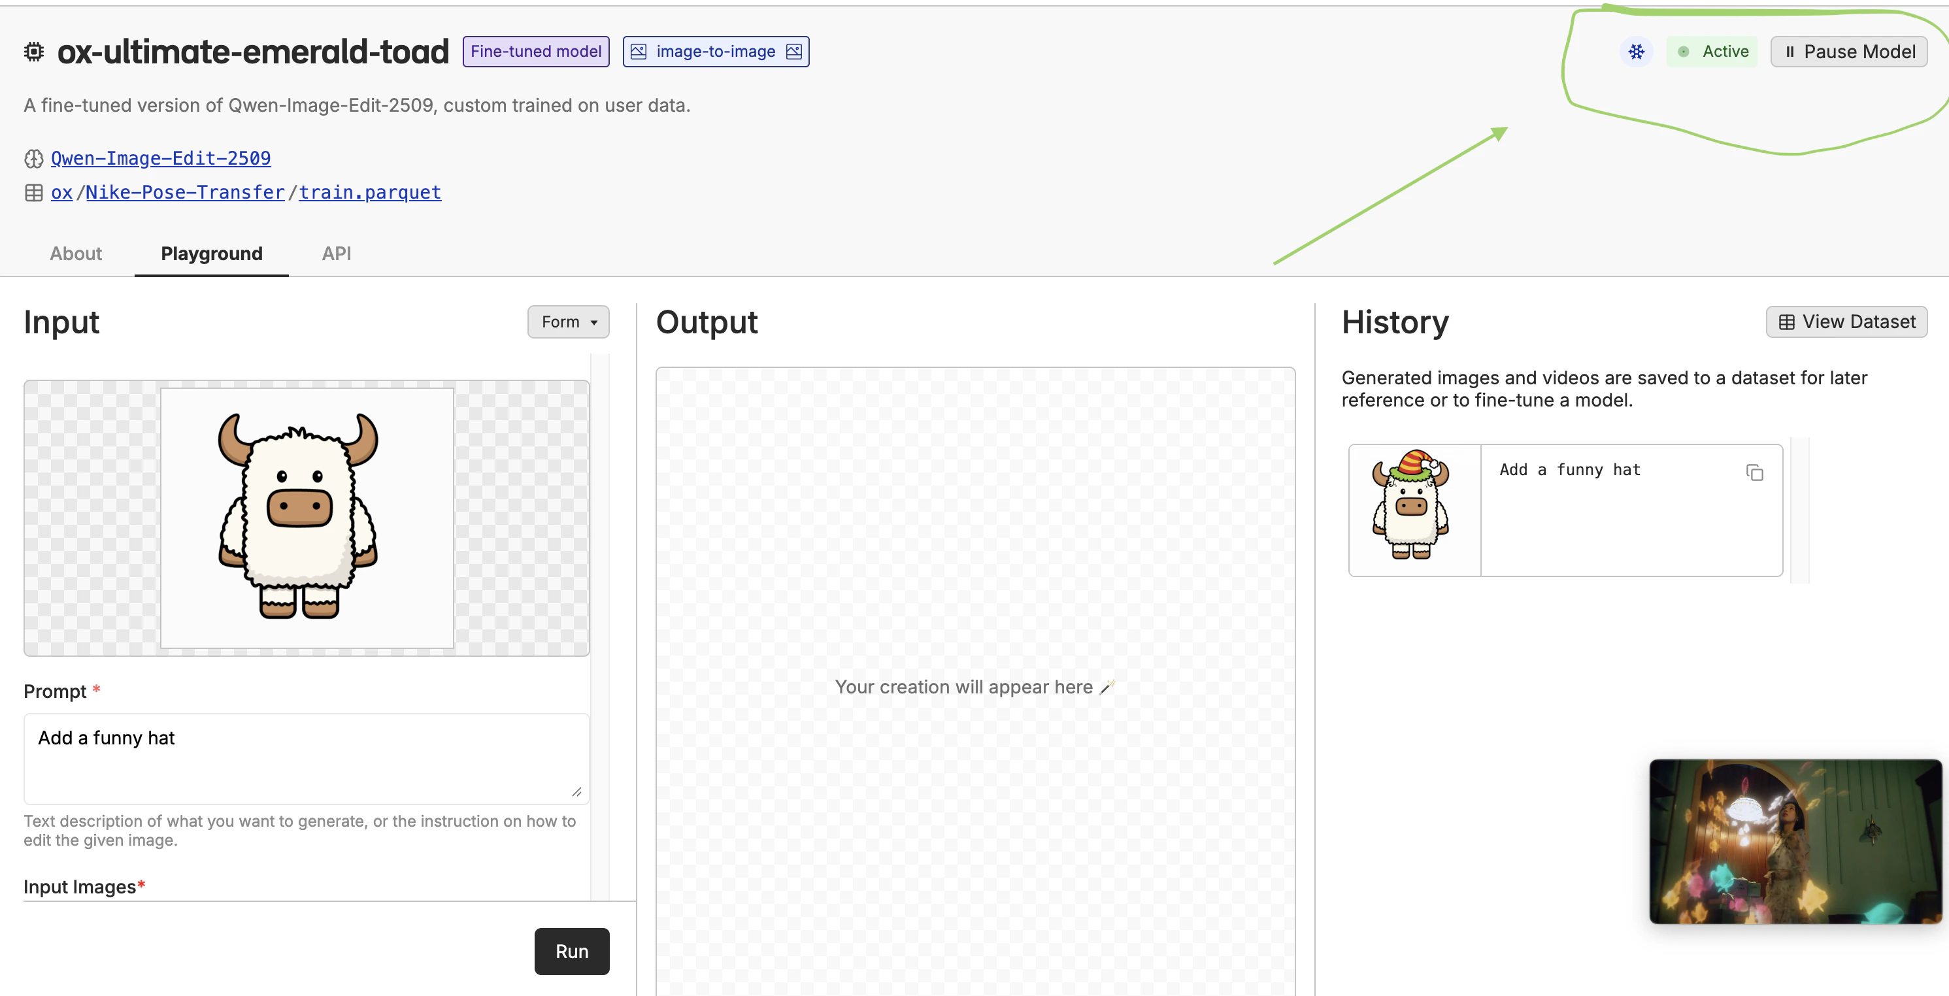Click the green Active status indicator

pos(1712,52)
